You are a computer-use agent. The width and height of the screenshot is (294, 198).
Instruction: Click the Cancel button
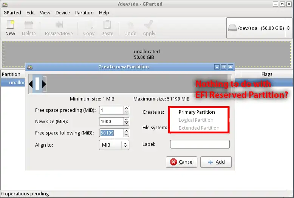click(181, 162)
